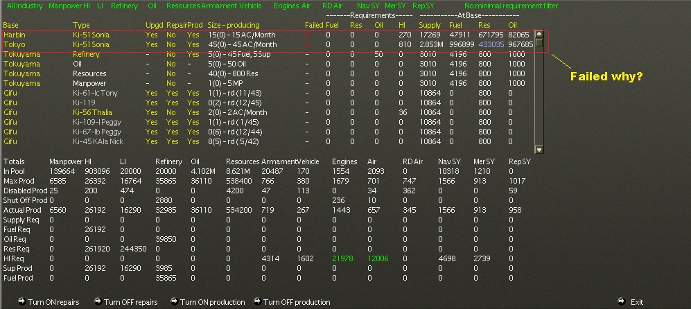Toggle Repair No for Ki-56 Thalia
691x309 pixels.
pos(171,112)
